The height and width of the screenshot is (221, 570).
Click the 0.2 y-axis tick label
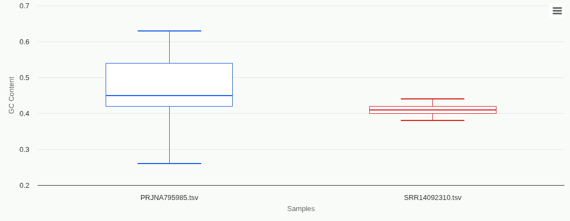point(24,186)
